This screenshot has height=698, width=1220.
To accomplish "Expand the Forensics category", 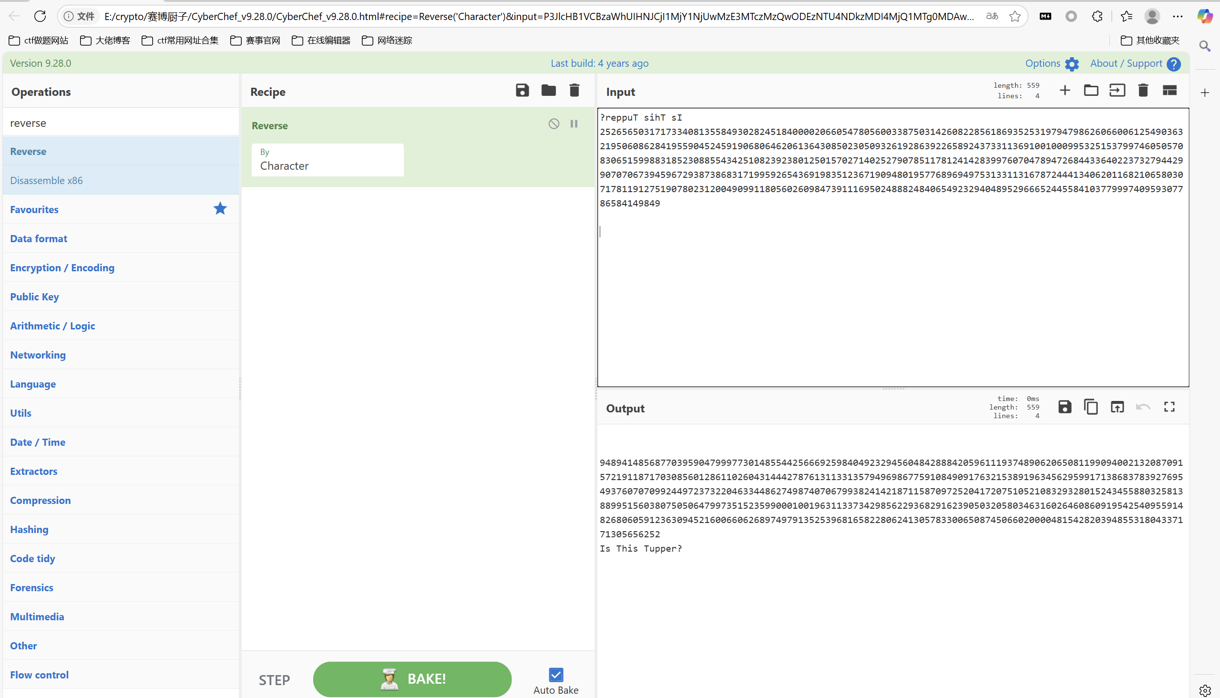I will (121, 588).
